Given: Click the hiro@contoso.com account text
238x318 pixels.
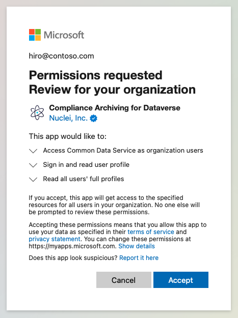Looking at the screenshot, I should pos(61,56).
